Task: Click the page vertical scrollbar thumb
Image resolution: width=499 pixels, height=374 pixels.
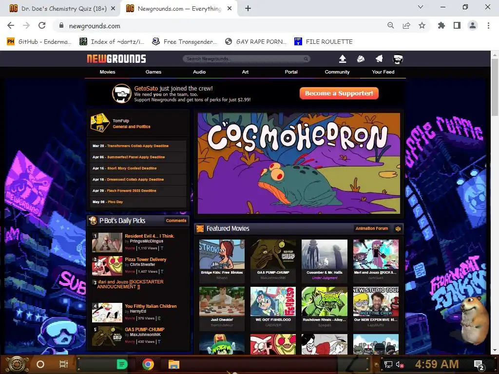Action: click(x=495, y=88)
